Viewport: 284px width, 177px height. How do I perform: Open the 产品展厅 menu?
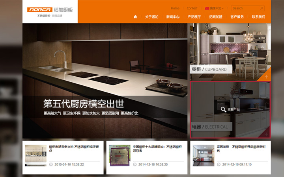(194, 17)
